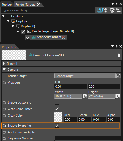Click the numbered camera group icon
Screen dimensions: 123x141
coord(112,10)
